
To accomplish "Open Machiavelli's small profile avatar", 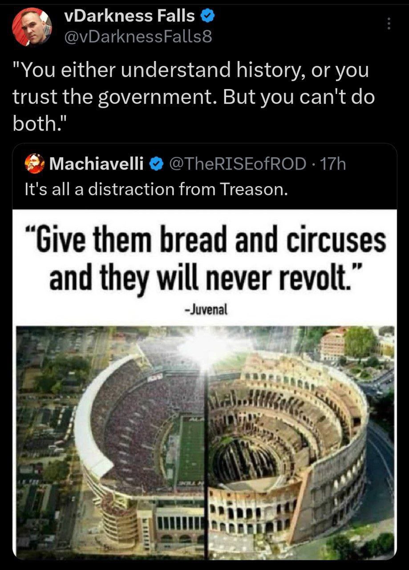I will (35, 164).
